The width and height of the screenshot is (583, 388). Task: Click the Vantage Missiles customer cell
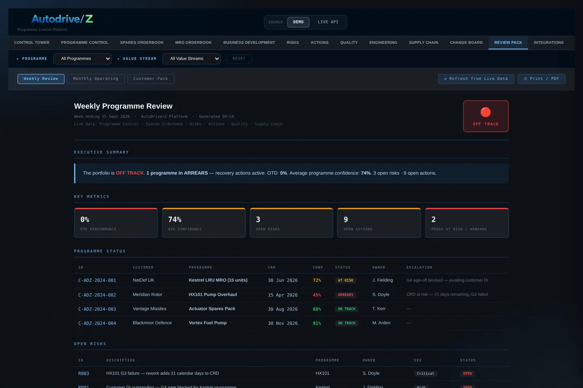pos(150,309)
